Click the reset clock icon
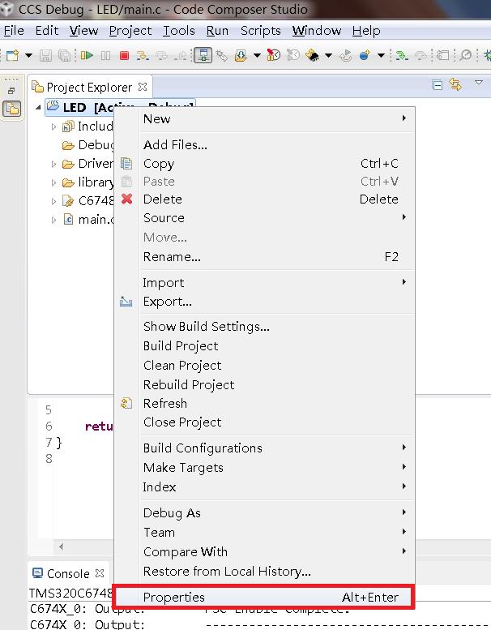 (293, 55)
